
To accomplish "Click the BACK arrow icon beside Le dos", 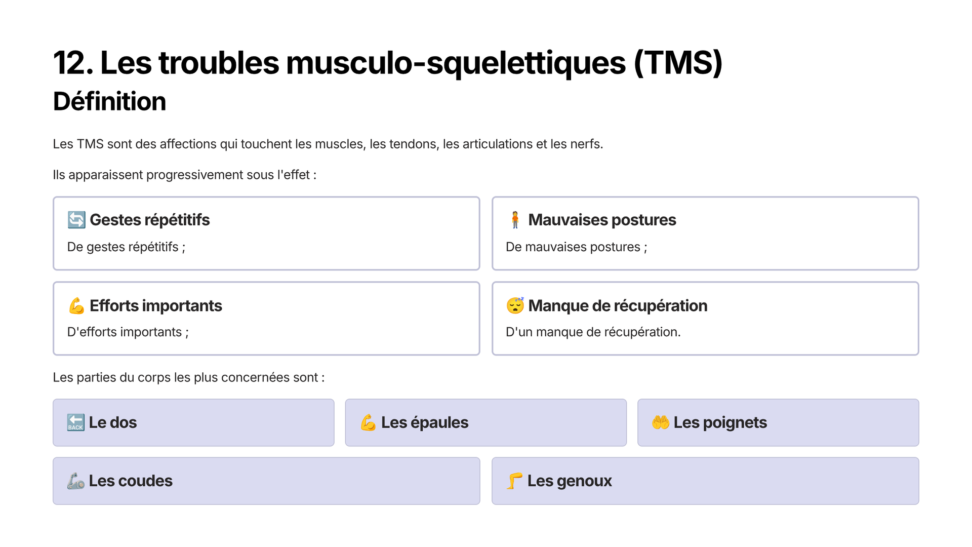I will click(x=75, y=422).
